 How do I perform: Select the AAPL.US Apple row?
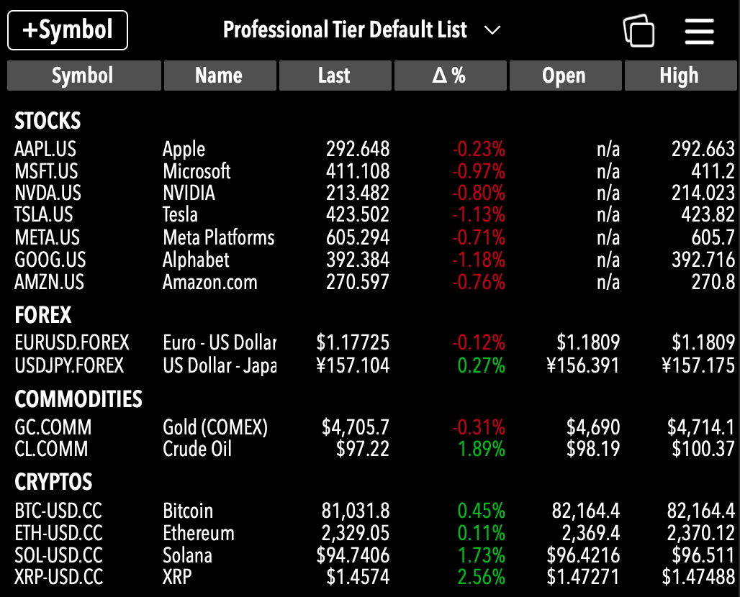374,149
